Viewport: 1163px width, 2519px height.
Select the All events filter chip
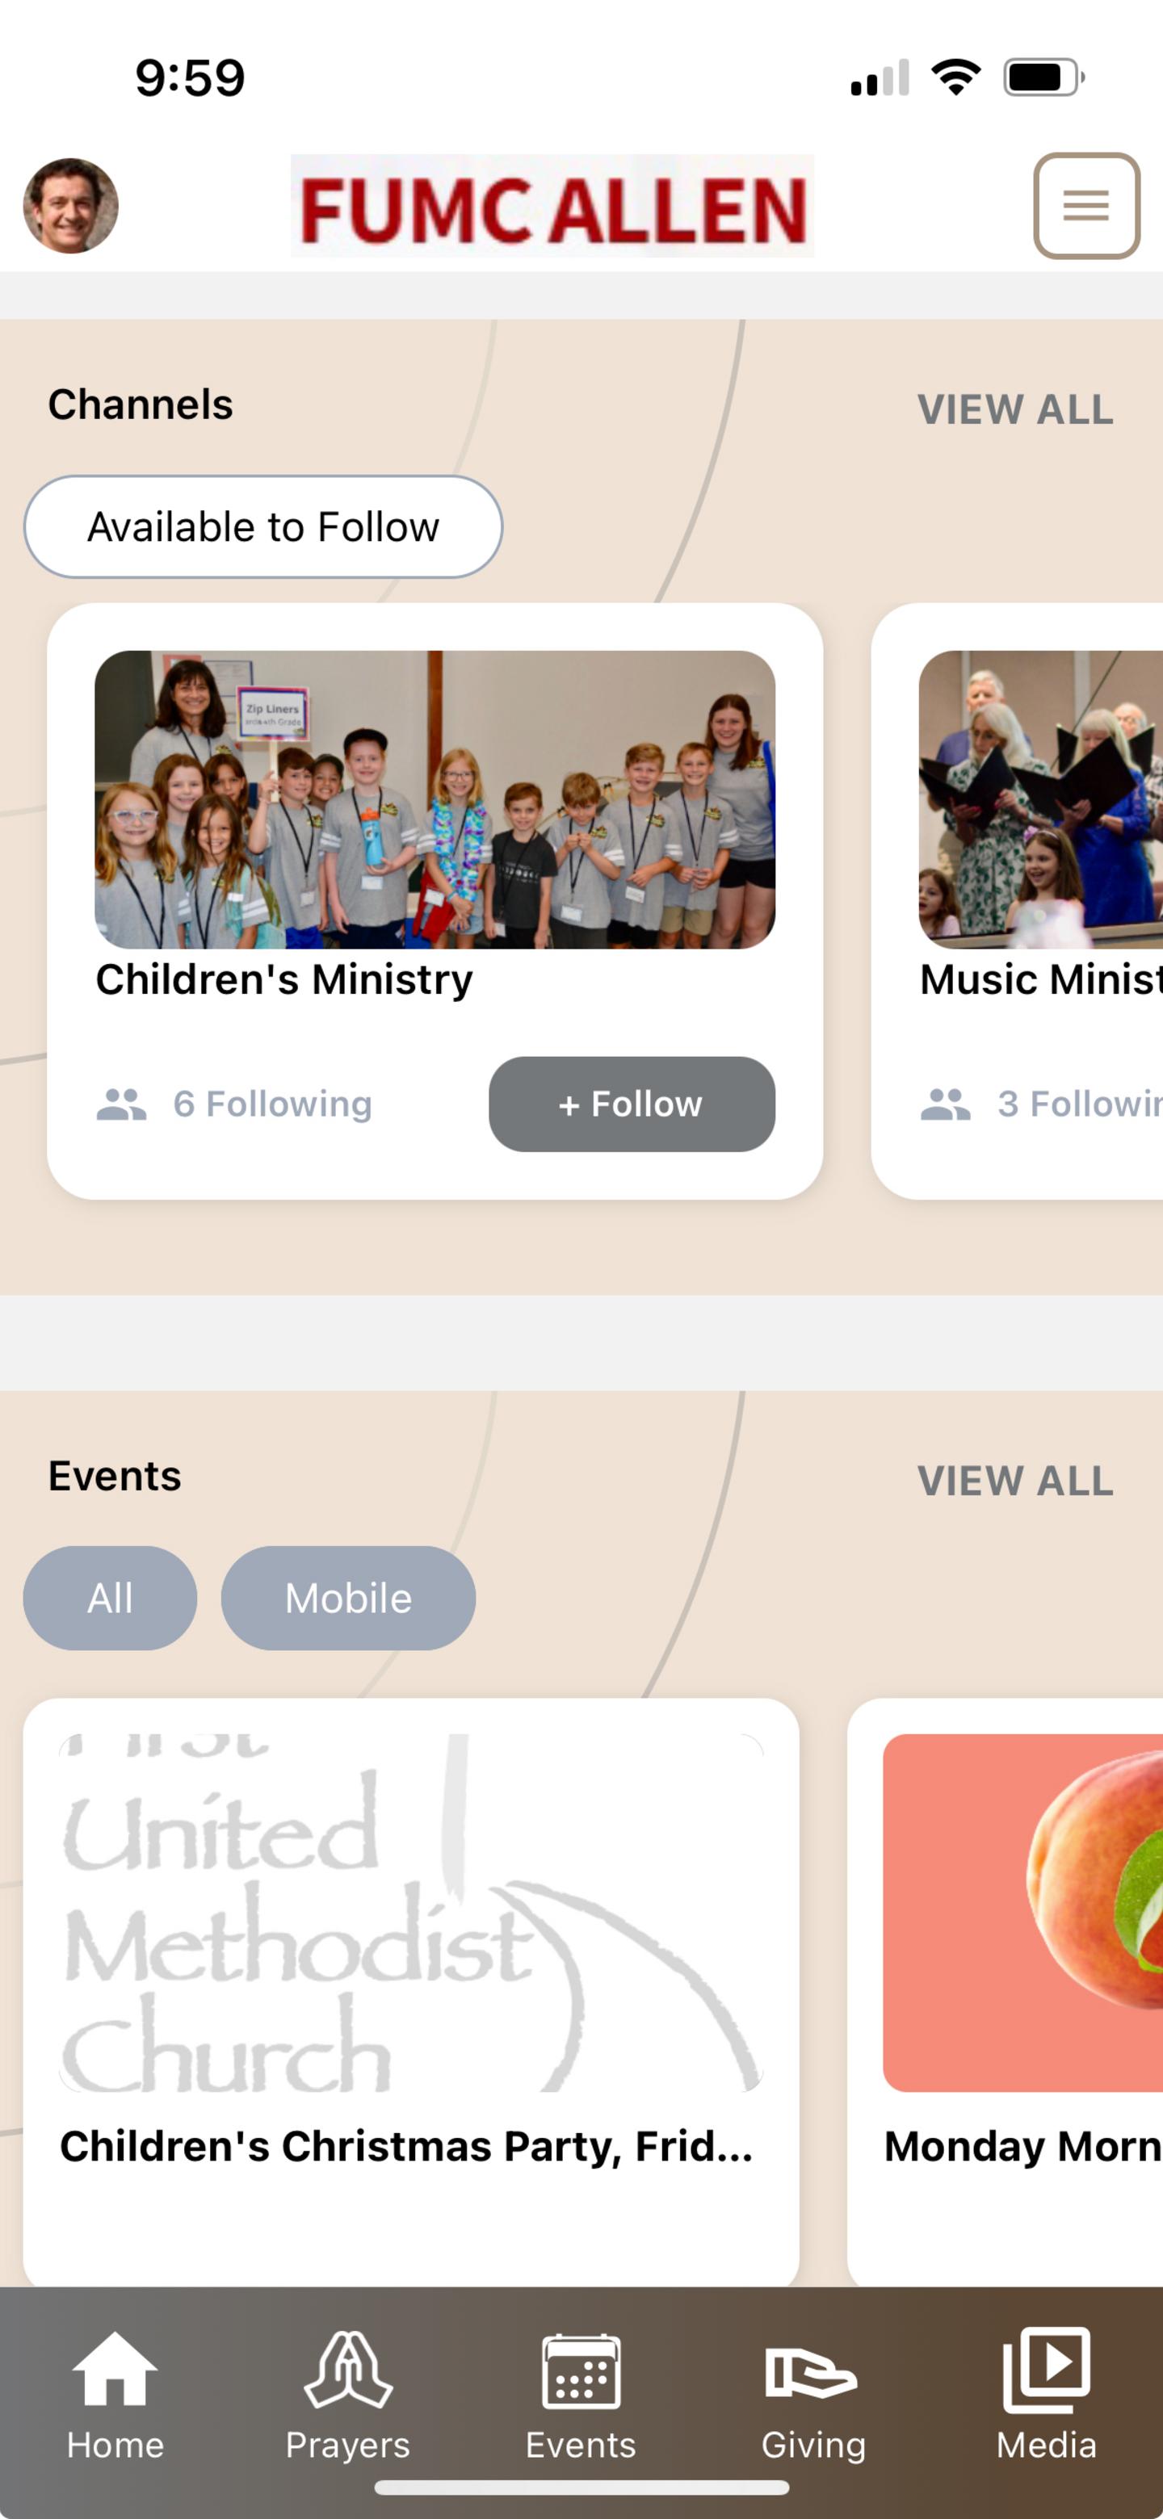[x=110, y=1598]
